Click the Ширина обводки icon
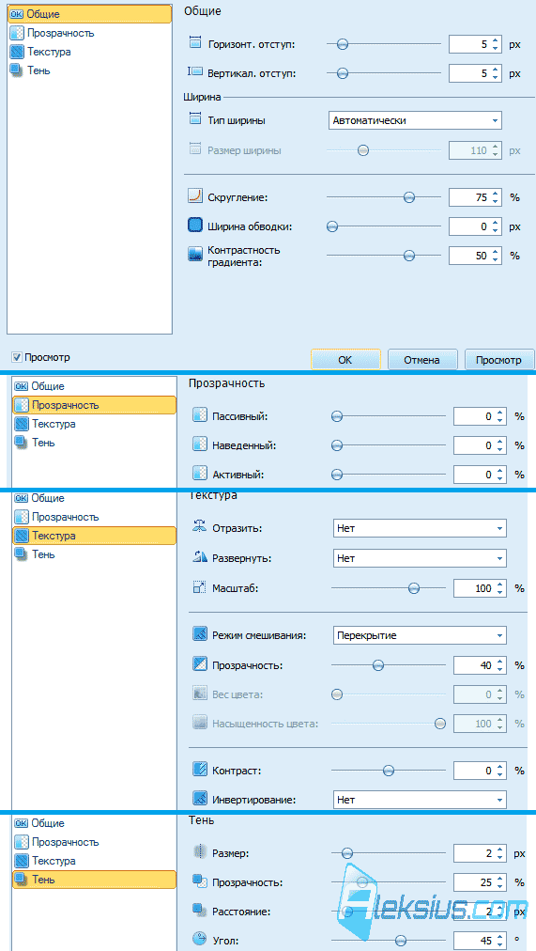536x951 pixels. coord(194,226)
